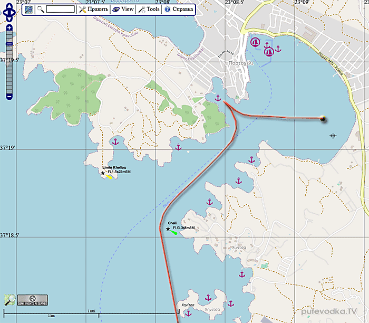Click the Fl.G.3s8m3M light description
369x323 pixels.
pos(184,228)
